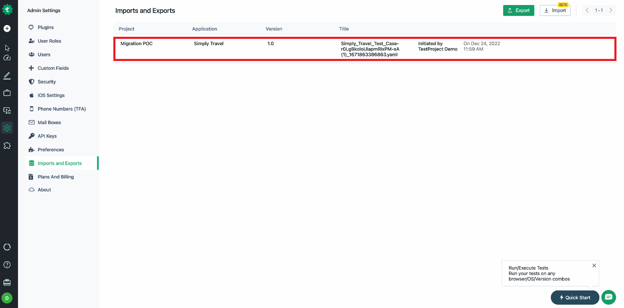This screenshot has height=308, width=624.
Task: Click the gift box icon
Action: pos(7,282)
